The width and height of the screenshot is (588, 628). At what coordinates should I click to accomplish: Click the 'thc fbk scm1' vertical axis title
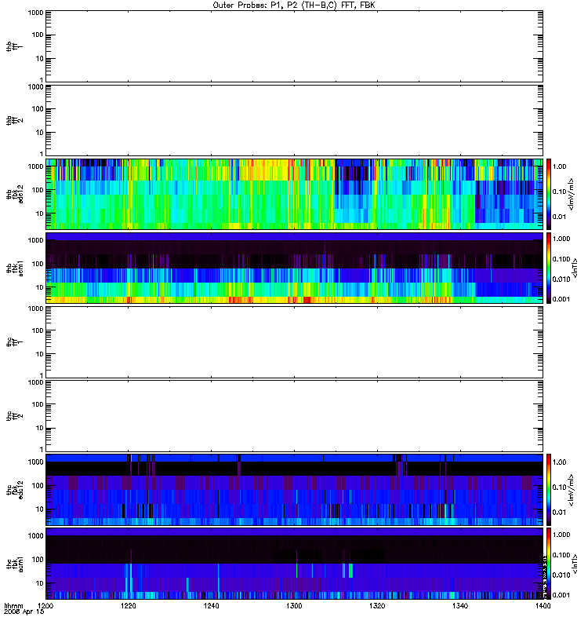point(15,564)
